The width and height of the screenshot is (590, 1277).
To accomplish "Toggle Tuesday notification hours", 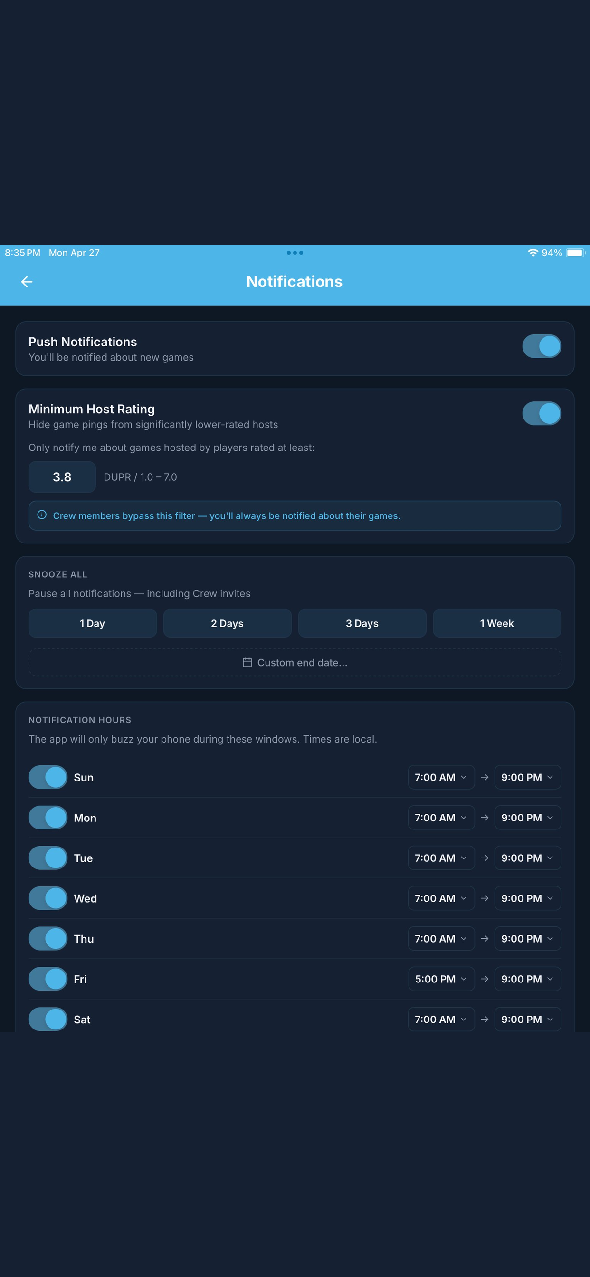I will [x=48, y=858].
